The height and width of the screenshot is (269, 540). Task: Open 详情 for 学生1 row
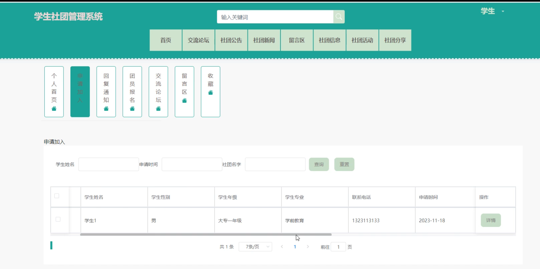(x=491, y=220)
